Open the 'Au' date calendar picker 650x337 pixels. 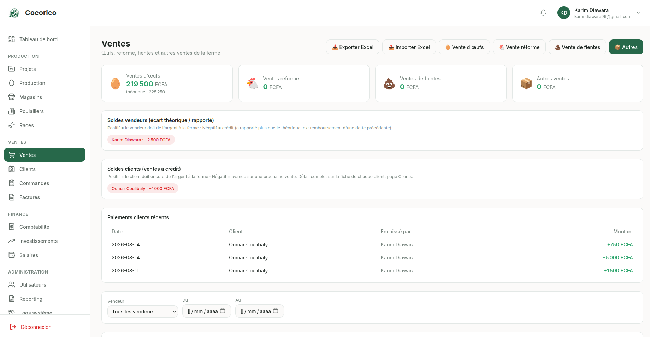[x=276, y=311]
